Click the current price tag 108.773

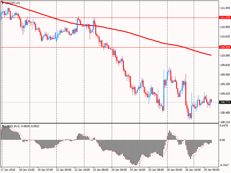coord(225,102)
